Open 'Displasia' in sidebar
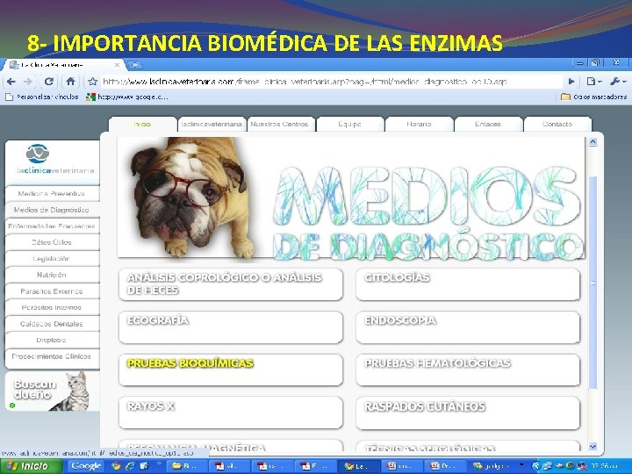 (52, 341)
